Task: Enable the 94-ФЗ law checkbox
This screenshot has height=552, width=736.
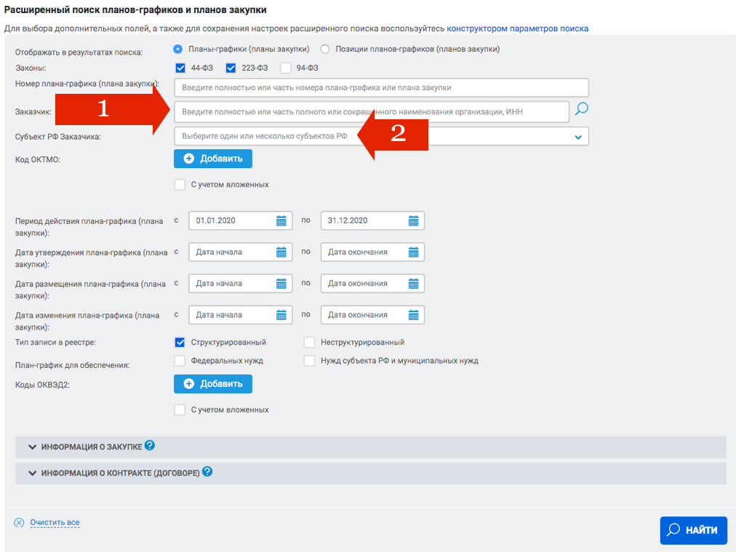Action: coord(286,68)
